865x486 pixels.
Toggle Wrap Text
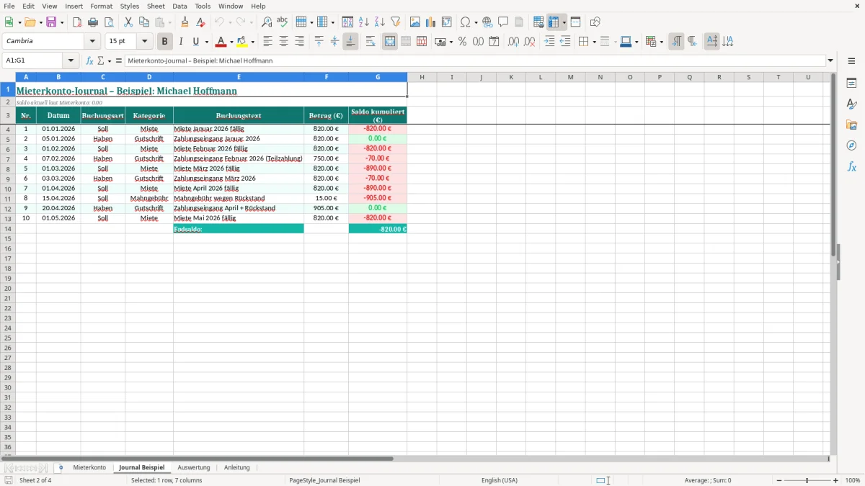(x=371, y=42)
